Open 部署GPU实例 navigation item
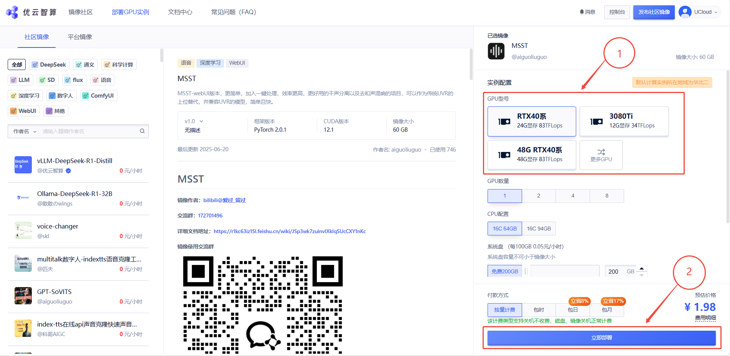This screenshot has height=356, width=730. 130,12
